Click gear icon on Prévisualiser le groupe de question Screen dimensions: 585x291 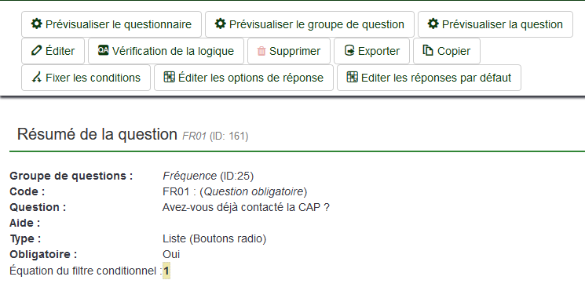(220, 24)
